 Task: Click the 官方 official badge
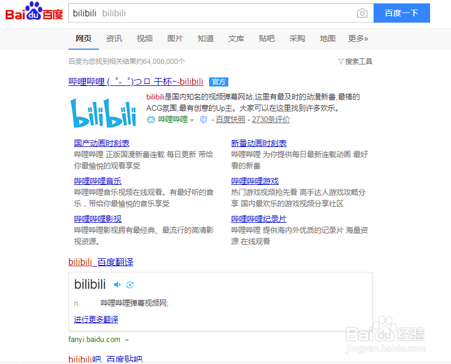pyautogui.click(x=219, y=82)
